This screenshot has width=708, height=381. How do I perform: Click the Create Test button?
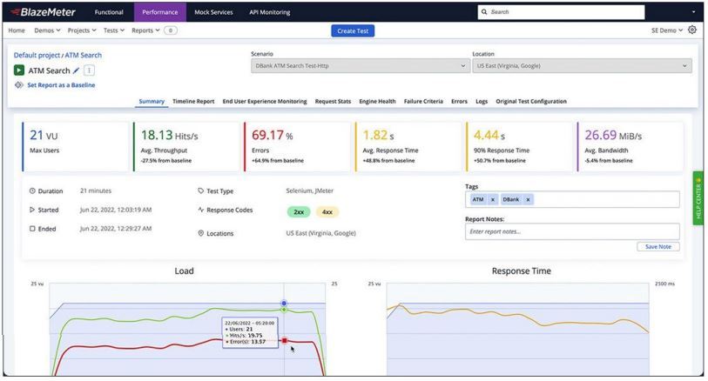tap(353, 30)
